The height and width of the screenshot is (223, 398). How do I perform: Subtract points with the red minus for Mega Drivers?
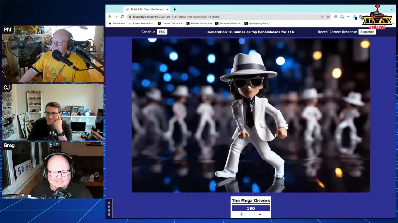coord(260,214)
